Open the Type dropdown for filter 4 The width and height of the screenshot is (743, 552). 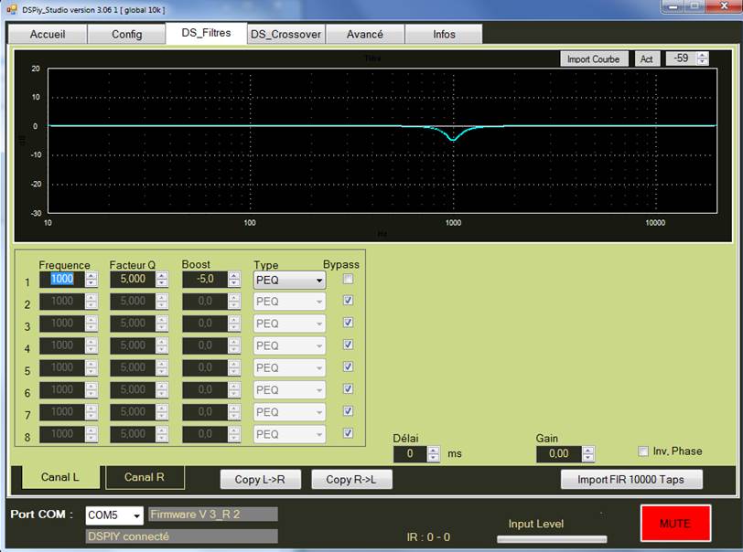coord(289,345)
